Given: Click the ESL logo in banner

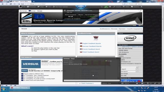Looking at the screenshot, I should click(x=27, y=18).
